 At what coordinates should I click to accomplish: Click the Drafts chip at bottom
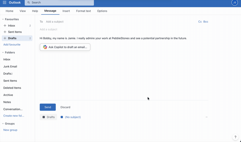click(x=49, y=117)
